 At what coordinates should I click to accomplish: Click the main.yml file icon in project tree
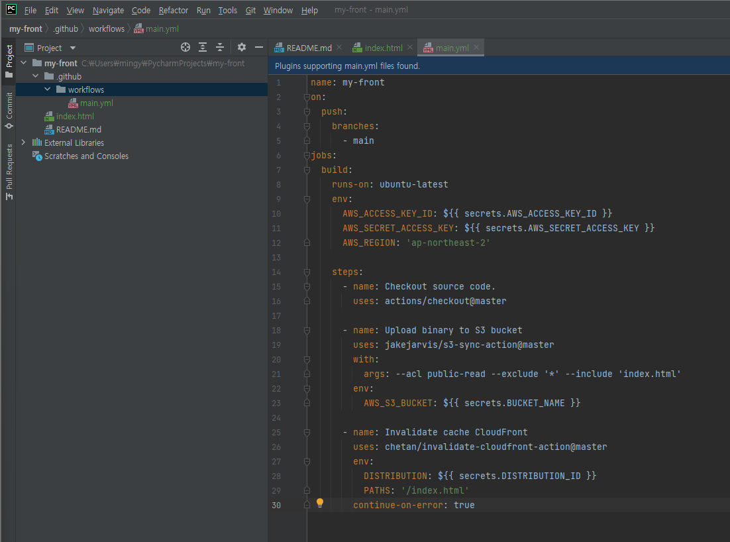[x=73, y=103]
